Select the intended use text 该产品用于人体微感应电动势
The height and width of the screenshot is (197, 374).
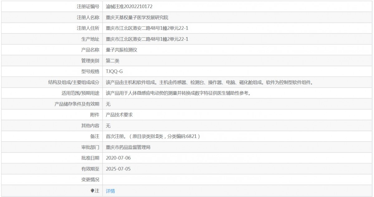tap(178, 93)
